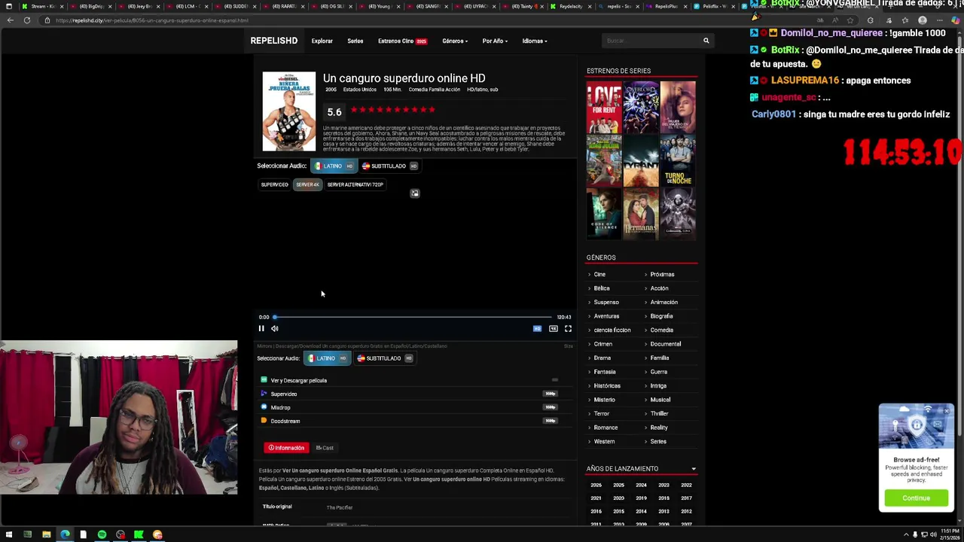
Task: Open the Terror genre entry
Action: 602,414
